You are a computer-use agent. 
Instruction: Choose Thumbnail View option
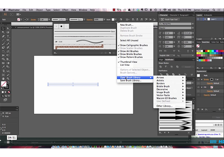[x=128, y=62]
